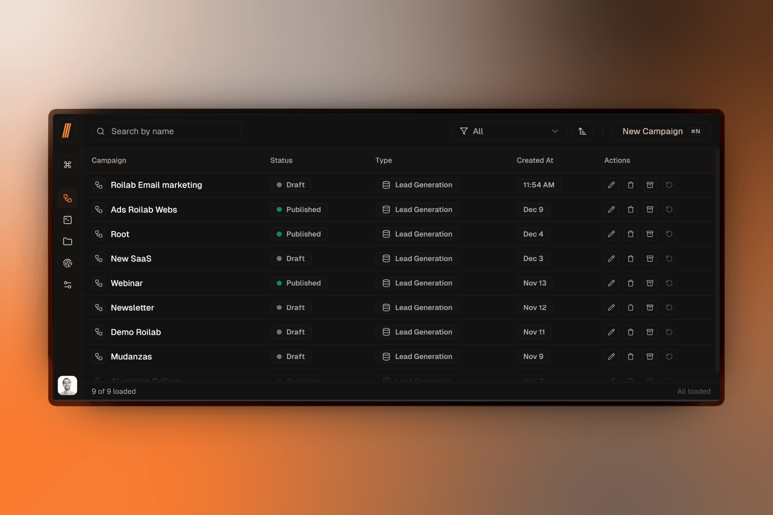This screenshot has height=515, width=773.
Task: Expand the Lead Generation type on New SaaS
Action: pyautogui.click(x=417, y=258)
